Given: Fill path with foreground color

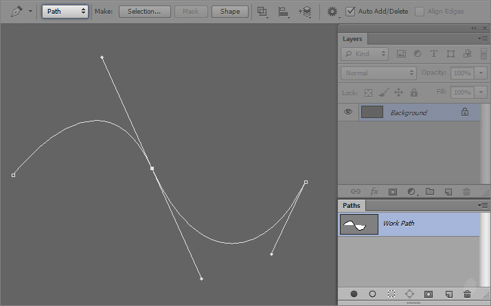Looking at the screenshot, I should tap(354, 294).
